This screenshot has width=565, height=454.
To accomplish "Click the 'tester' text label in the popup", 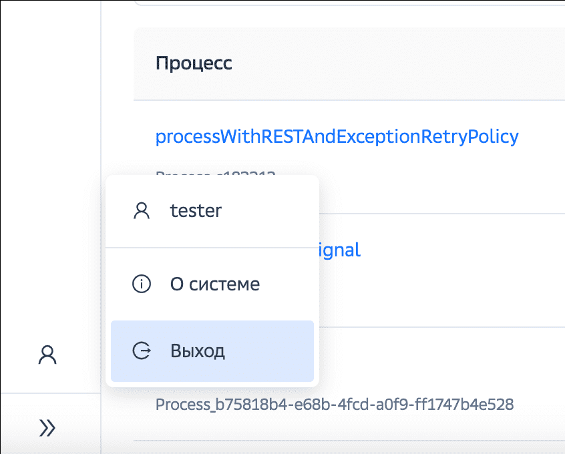I will click(196, 211).
